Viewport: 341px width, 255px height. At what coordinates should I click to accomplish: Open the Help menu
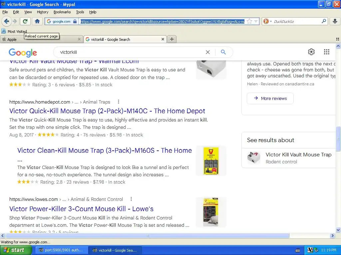pyautogui.click(x=93, y=12)
